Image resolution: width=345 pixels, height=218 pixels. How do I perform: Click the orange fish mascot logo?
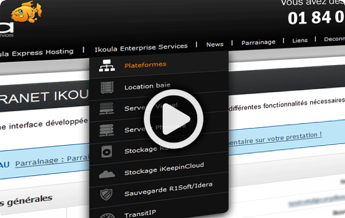pos(26,12)
